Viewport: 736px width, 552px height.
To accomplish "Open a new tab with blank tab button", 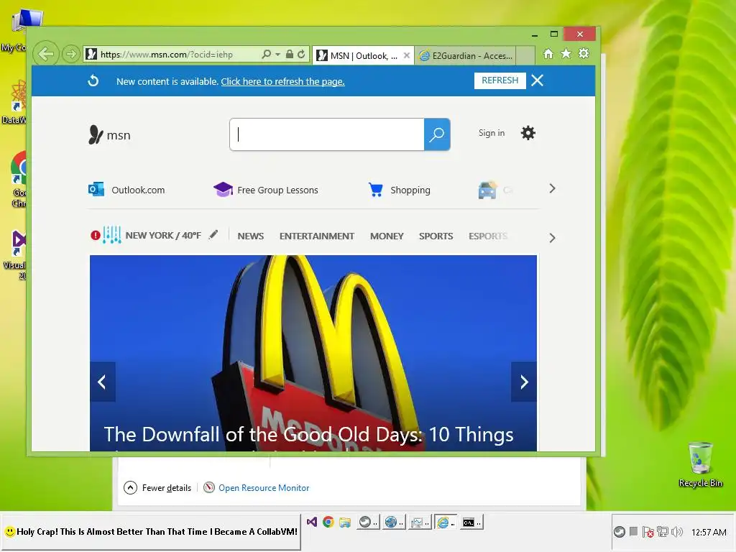I will (x=525, y=55).
